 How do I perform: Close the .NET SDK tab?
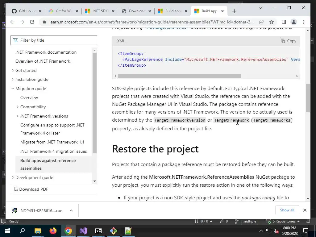tap(113, 11)
